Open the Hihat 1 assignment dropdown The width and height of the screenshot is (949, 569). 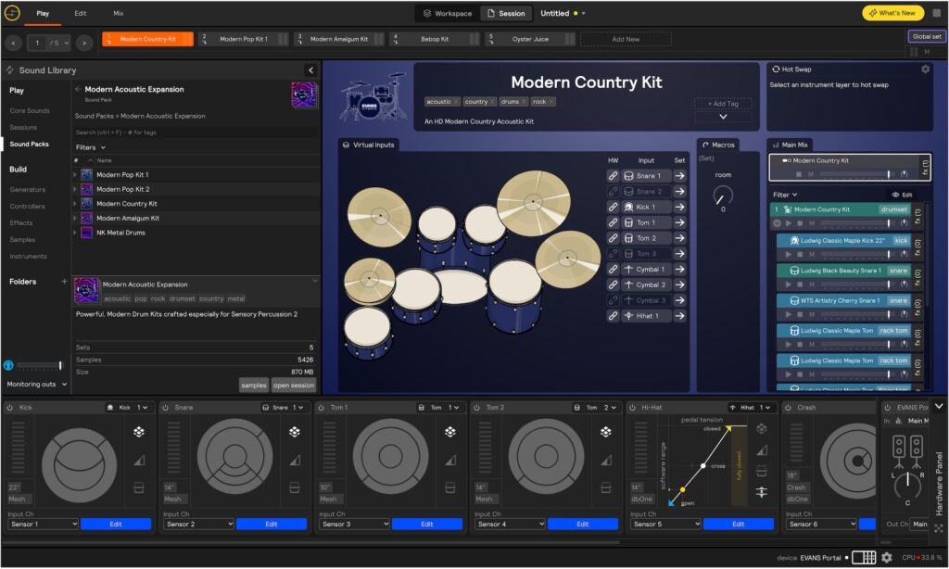751,408
